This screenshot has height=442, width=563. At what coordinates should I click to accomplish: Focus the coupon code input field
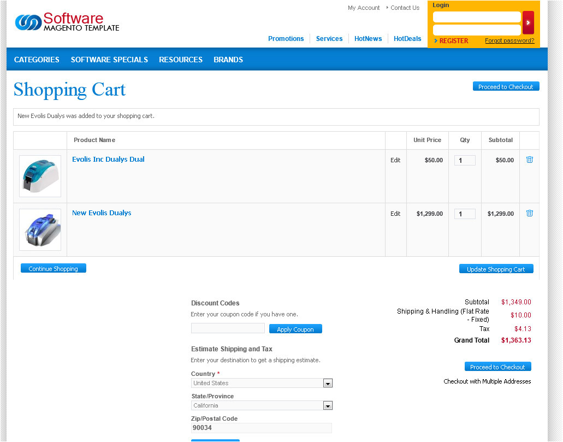point(228,328)
